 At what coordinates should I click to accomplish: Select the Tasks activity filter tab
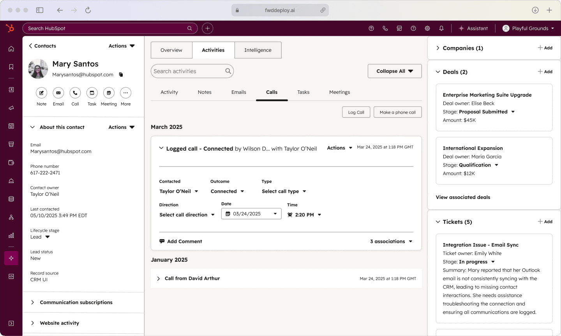click(x=303, y=92)
